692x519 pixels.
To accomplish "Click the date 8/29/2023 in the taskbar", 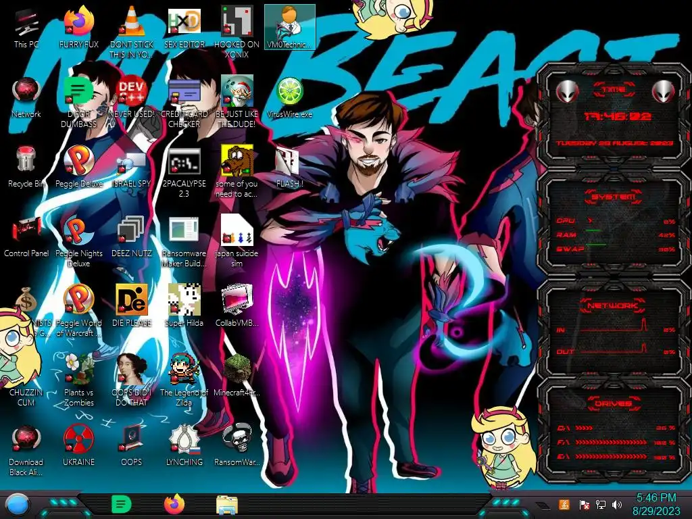I will coord(656,511).
